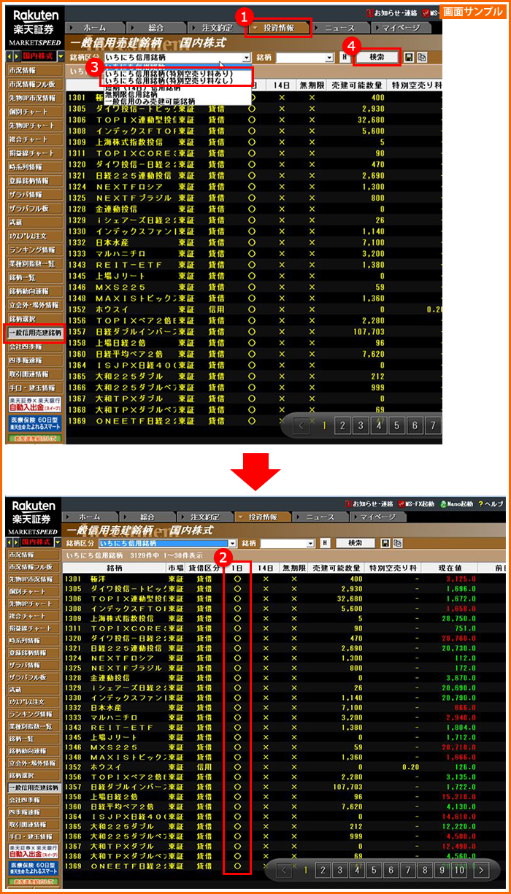Viewport: 511px width, 894px height.
Task: Select 一般信用のみ売建可能銘柄 option from the list
Action: 150,101
